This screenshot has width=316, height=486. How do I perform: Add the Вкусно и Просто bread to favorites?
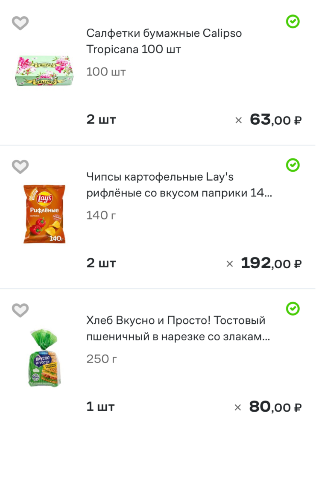[20, 310]
